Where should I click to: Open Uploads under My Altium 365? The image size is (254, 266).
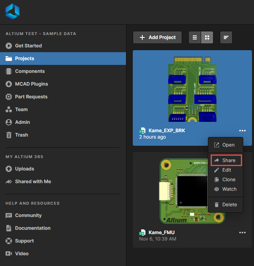click(x=63, y=169)
